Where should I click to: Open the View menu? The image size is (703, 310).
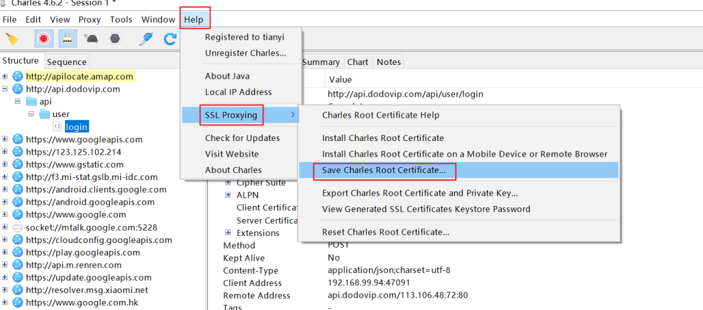(x=60, y=19)
